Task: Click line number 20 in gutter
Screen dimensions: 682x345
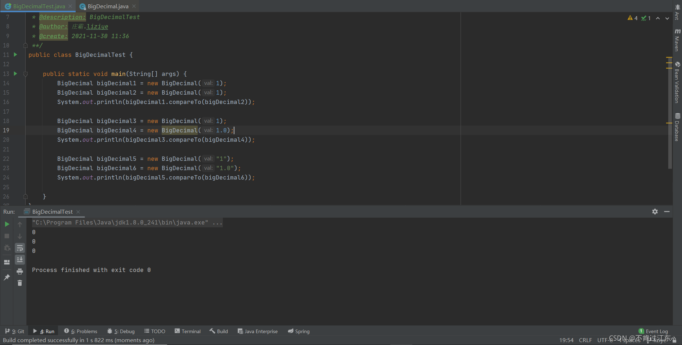Action: point(6,140)
